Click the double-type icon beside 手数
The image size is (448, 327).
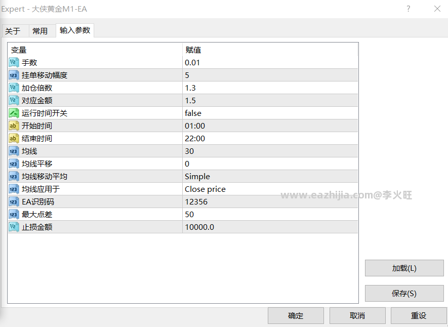14,62
